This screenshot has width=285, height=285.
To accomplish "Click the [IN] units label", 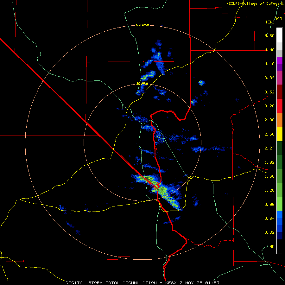I will (x=270, y=22).
